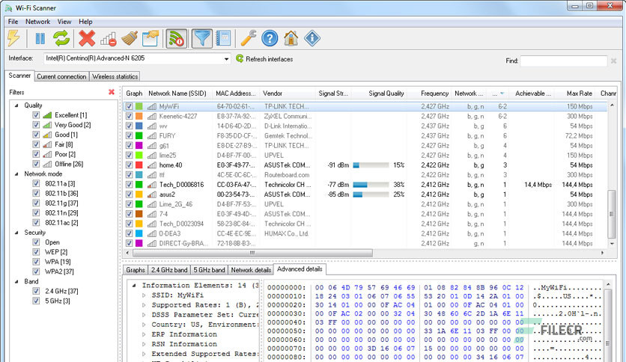Click signal icon of Tech_D0006816 row
Viewport: 626px width, 362px height.
click(152, 185)
